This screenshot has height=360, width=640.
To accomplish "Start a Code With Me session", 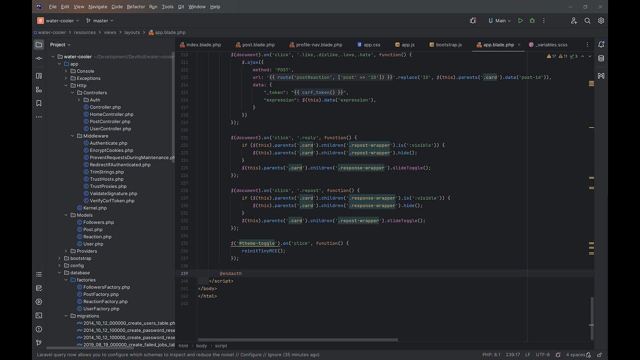I will [573, 20].
